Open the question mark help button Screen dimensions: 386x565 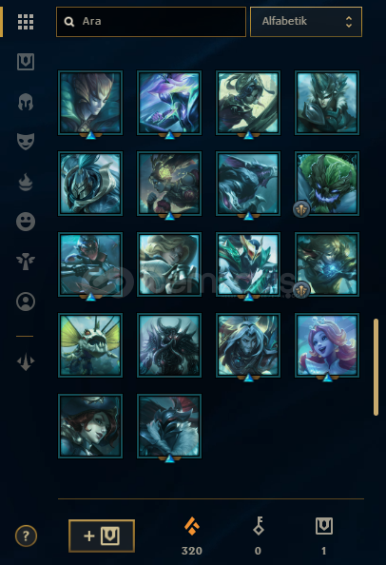point(26,536)
